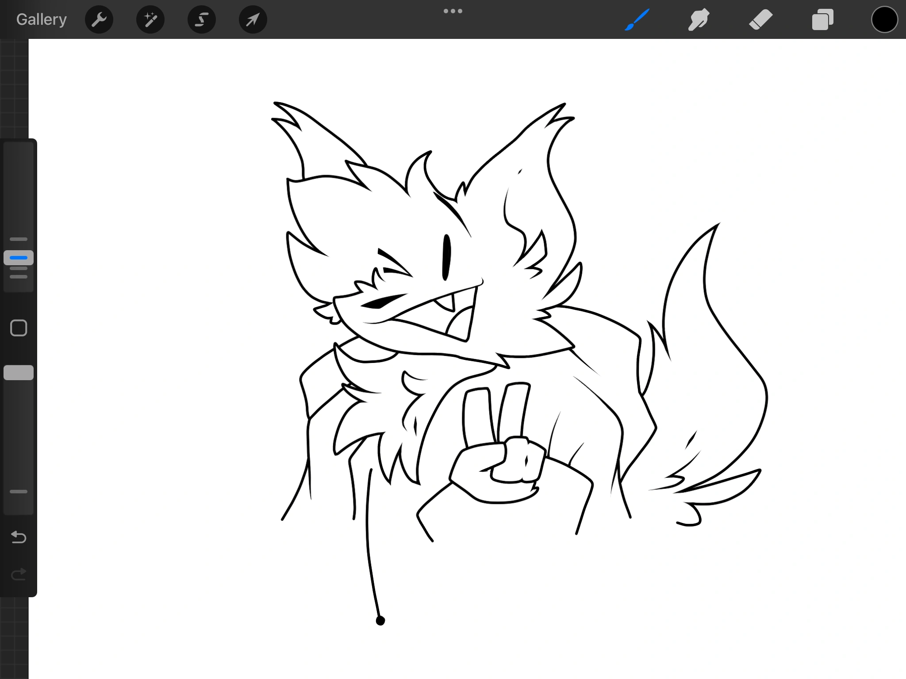
Task: Open the Actions menu wrench icon
Action: (x=99, y=19)
